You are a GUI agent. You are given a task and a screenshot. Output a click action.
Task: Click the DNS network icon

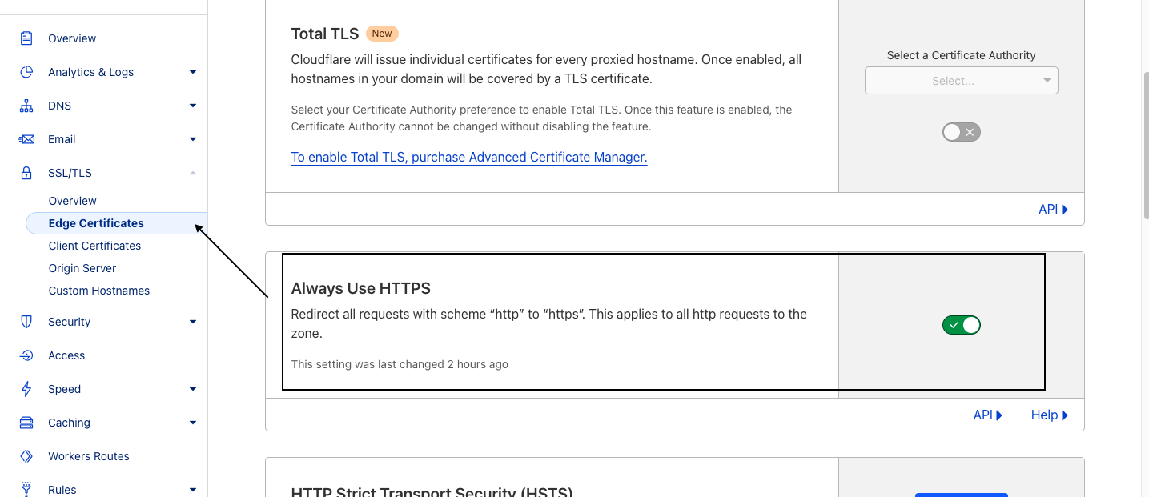(x=26, y=106)
